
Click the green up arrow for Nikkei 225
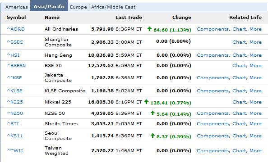click(x=146, y=102)
